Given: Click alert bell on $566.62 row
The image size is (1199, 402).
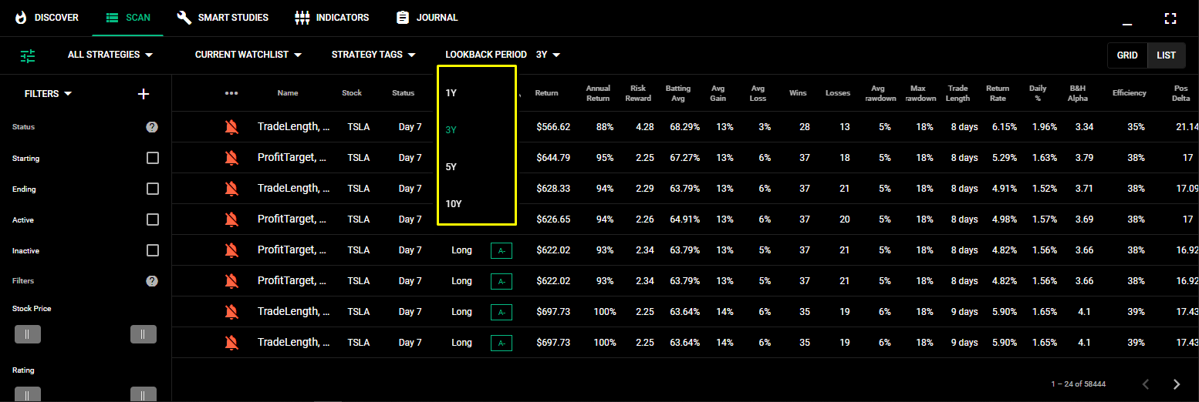Looking at the screenshot, I should tap(231, 127).
